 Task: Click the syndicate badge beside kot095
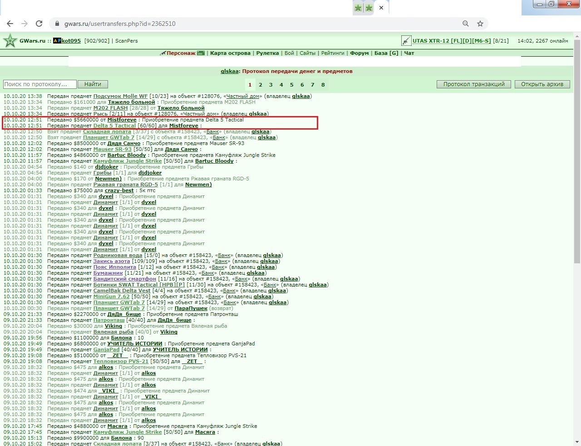click(57, 41)
